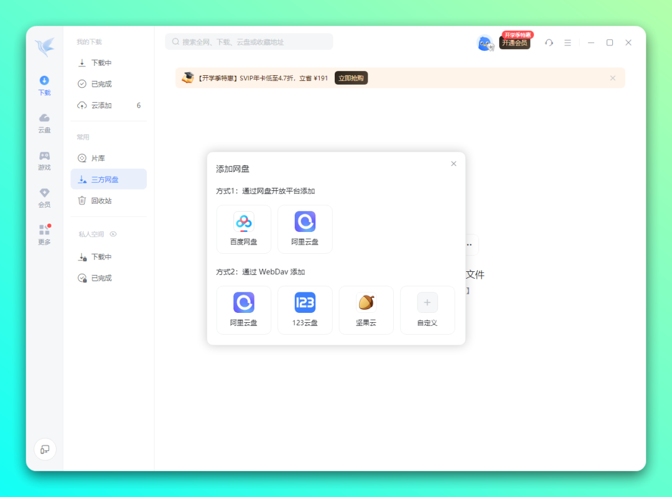Select Baidu Netdisk under open platform method
The width and height of the screenshot is (672, 497).
click(243, 229)
